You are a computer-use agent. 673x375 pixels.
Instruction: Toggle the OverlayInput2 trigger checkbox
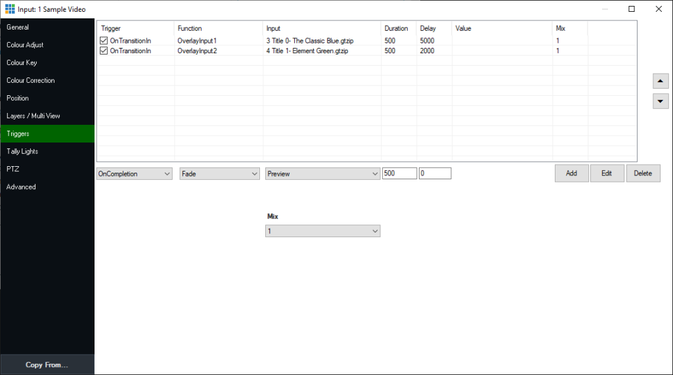(104, 51)
